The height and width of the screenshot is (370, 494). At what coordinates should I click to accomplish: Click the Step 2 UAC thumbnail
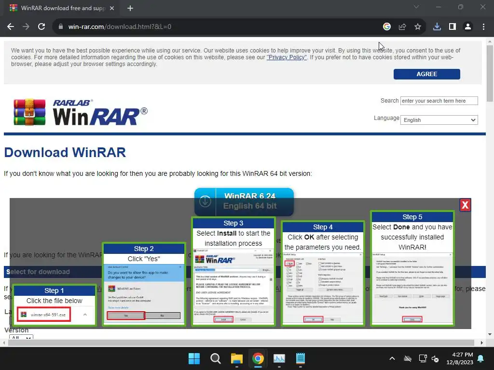tap(144, 284)
